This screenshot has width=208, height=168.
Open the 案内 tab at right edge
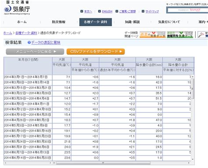tap(203, 22)
